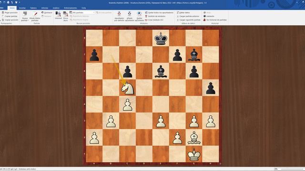Click the Adelante history button
The width and height of the screenshot is (305, 171).
click(209, 16)
